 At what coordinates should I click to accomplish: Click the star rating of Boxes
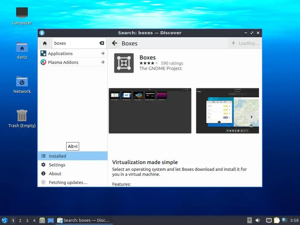[x=149, y=63]
